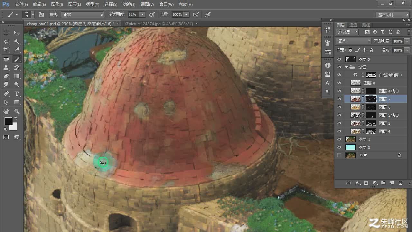The image size is (412, 232).
Task: Open the 滤镜(T) menu
Action: point(129,5)
